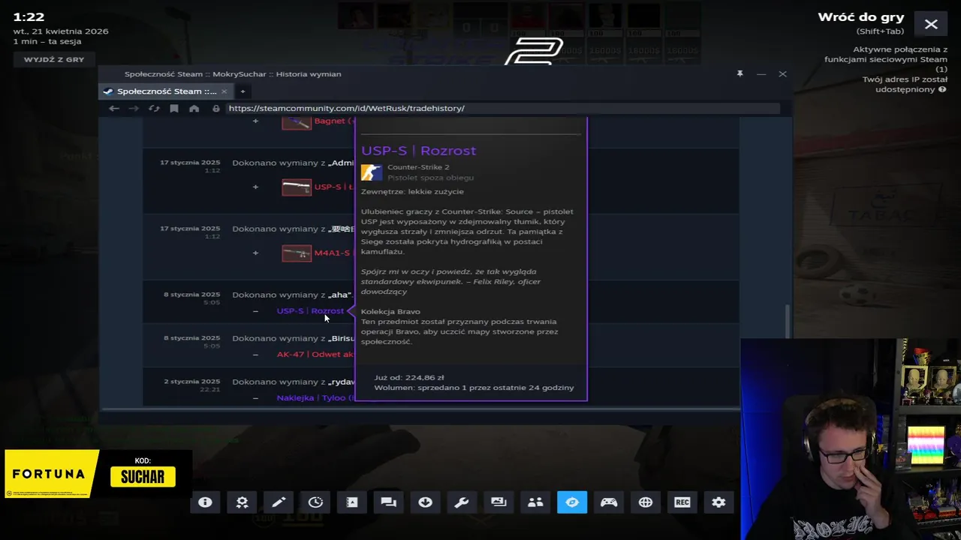The width and height of the screenshot is (961, 540).
Task: Click the USP-S | Rozrost tooltip title
Action: (x=418, y=150)
